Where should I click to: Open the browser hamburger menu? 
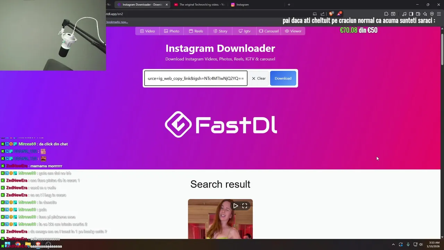pyautogui.click(x=439, y=14)
